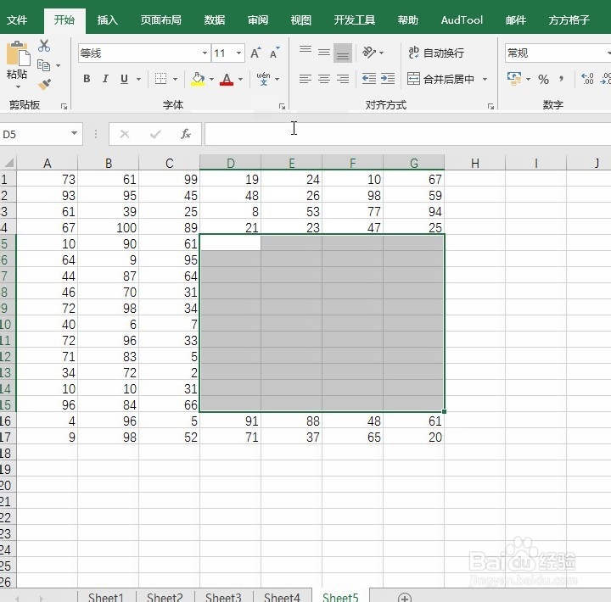
Task: Toggle Italic formatting
Action: pyautogui.click(x=105, y=79)
